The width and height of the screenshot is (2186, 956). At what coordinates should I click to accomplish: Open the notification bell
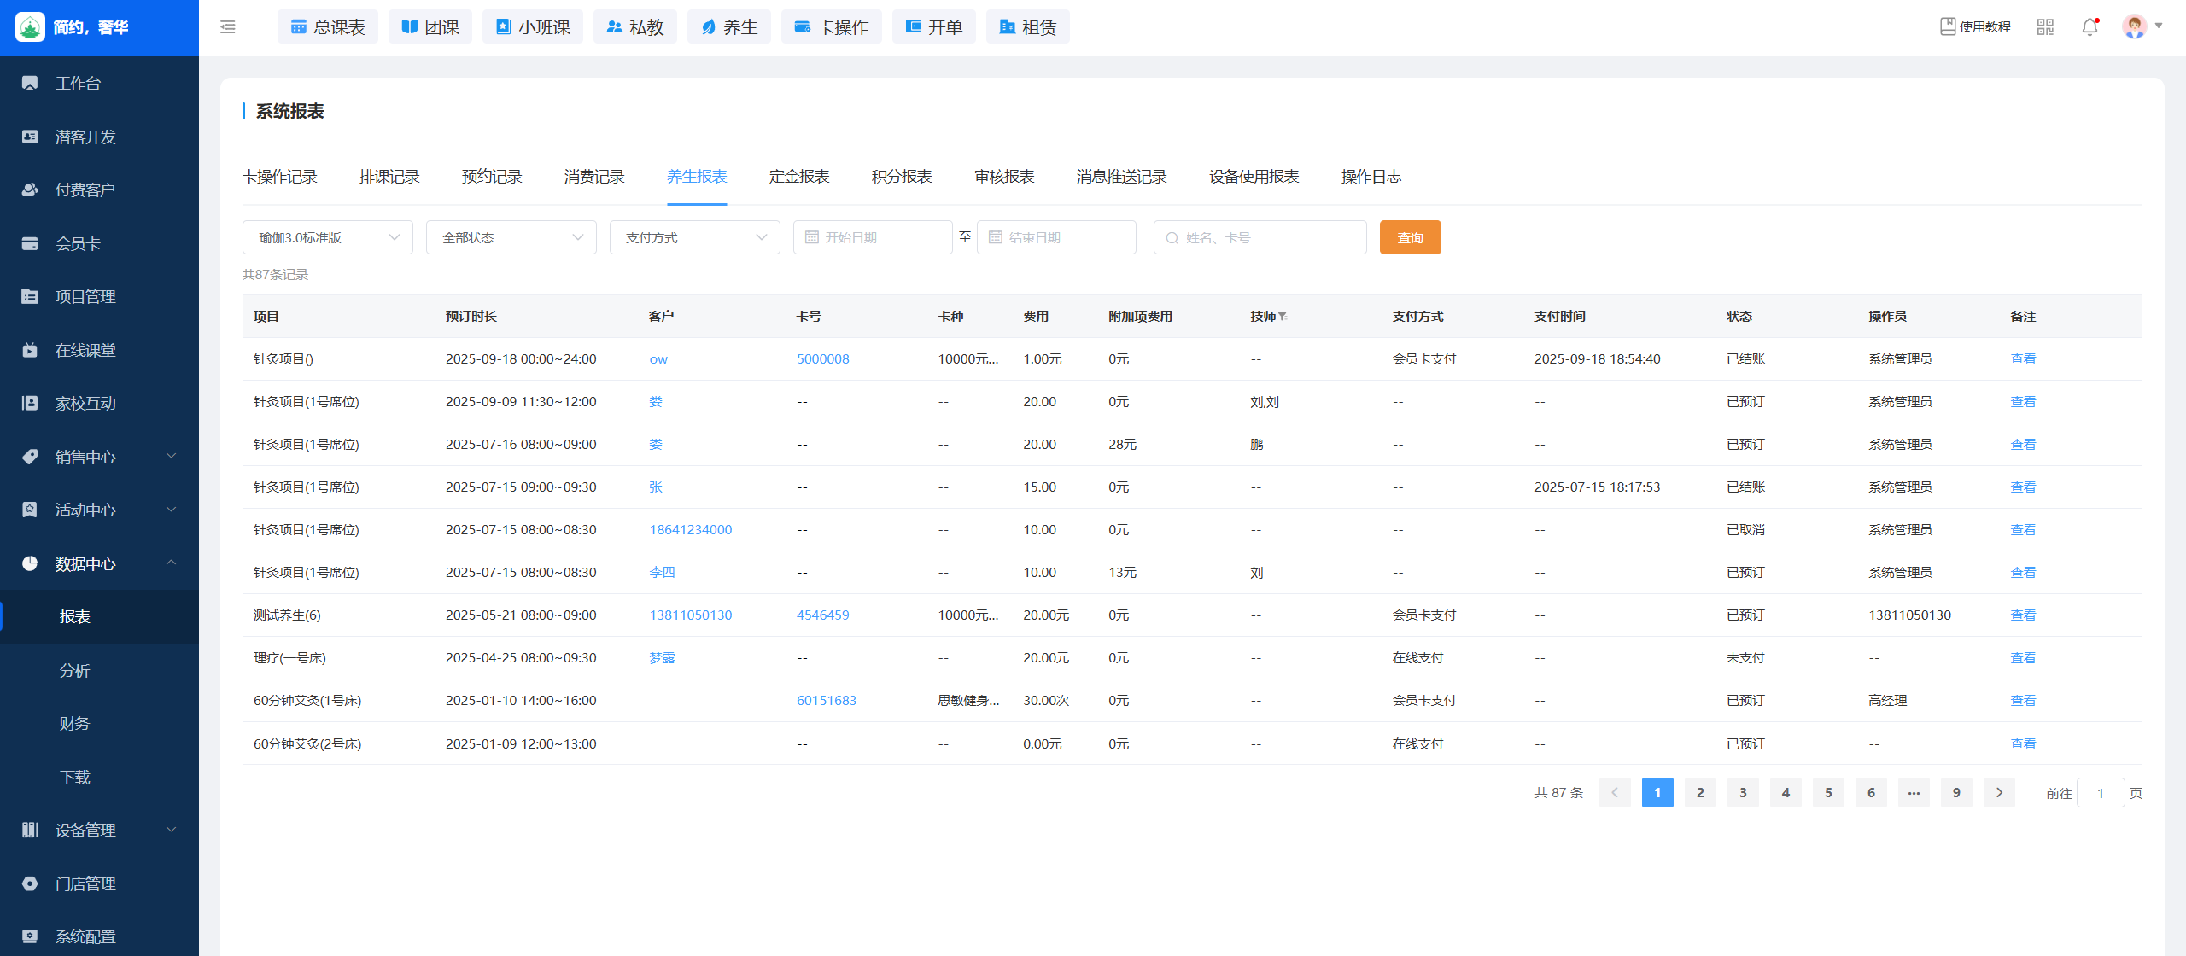(x=2090, y=27)
